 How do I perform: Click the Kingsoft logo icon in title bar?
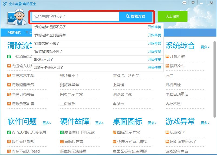point(5,4)
